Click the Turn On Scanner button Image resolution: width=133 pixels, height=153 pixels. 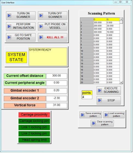point(21,16)
